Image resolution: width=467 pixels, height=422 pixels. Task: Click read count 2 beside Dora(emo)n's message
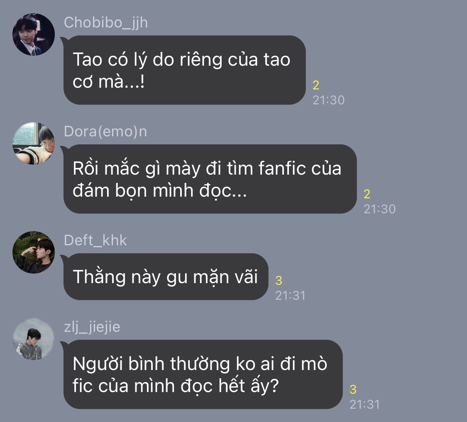tap(367, 194)
